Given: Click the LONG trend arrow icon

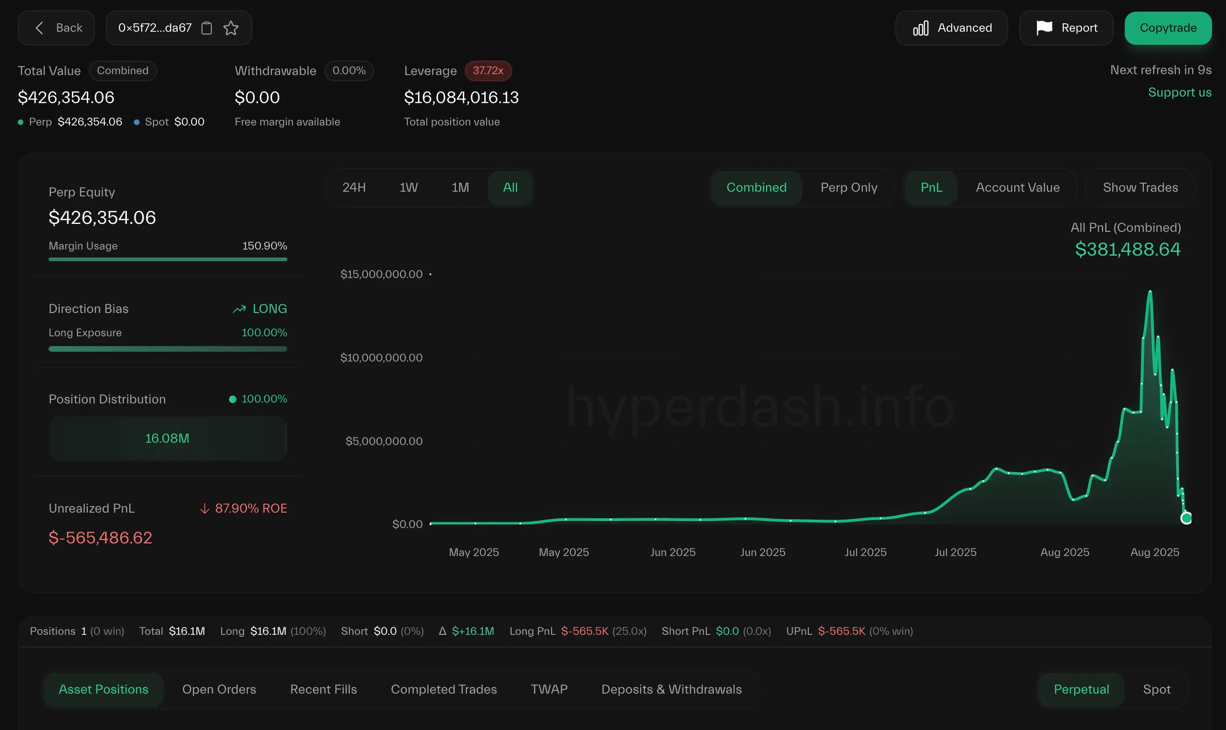Looking at the screenshot, I should click(239, 309).
